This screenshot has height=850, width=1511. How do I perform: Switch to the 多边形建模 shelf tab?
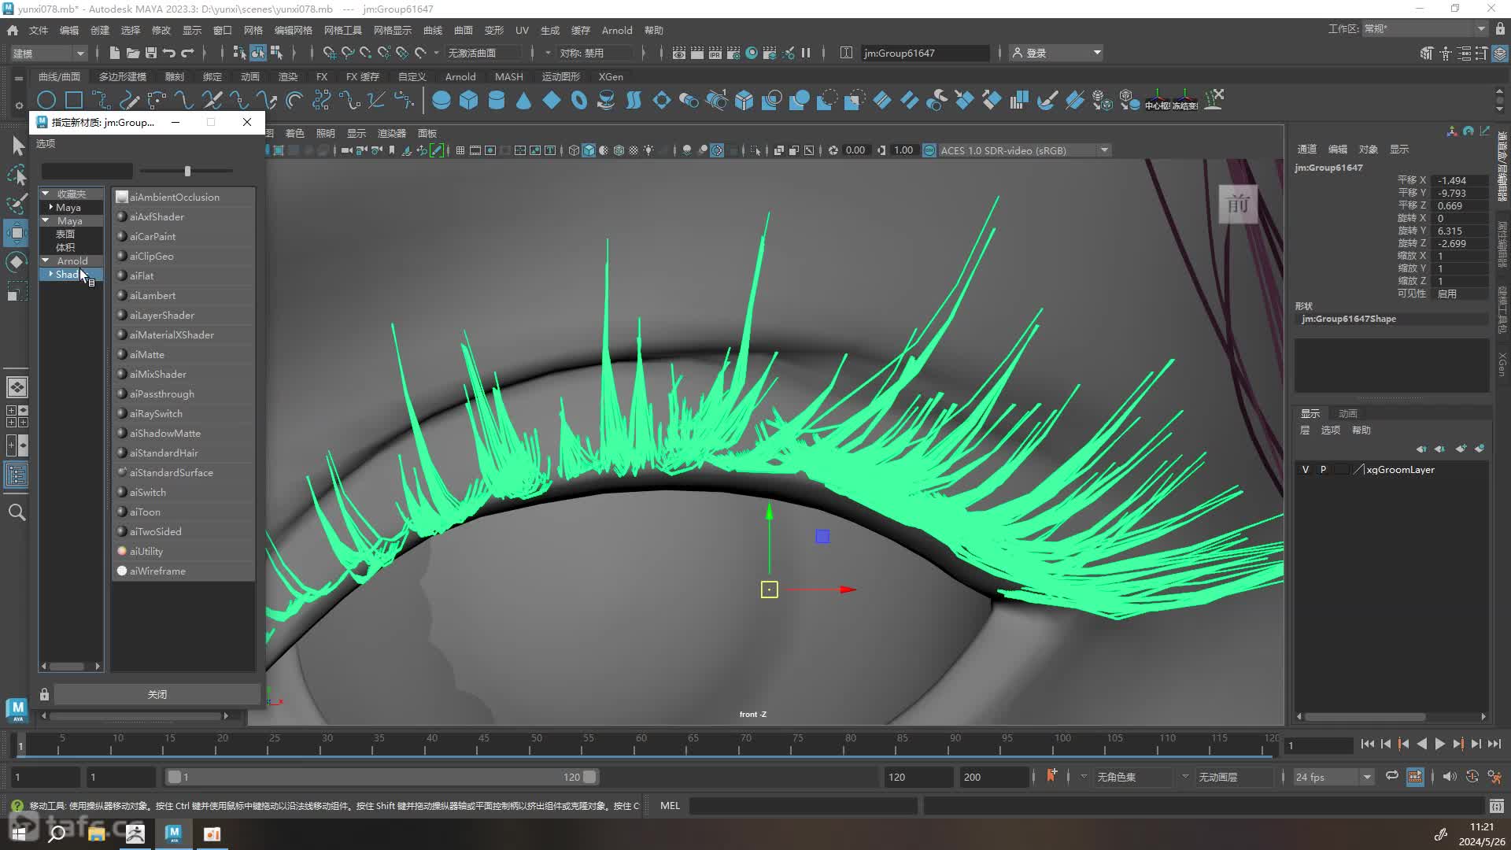click(x=123, y=76)
